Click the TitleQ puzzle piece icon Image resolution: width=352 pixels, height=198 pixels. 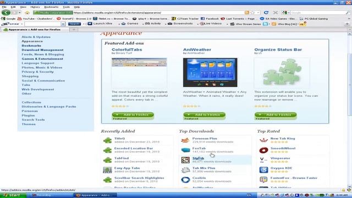coord(107,140)
